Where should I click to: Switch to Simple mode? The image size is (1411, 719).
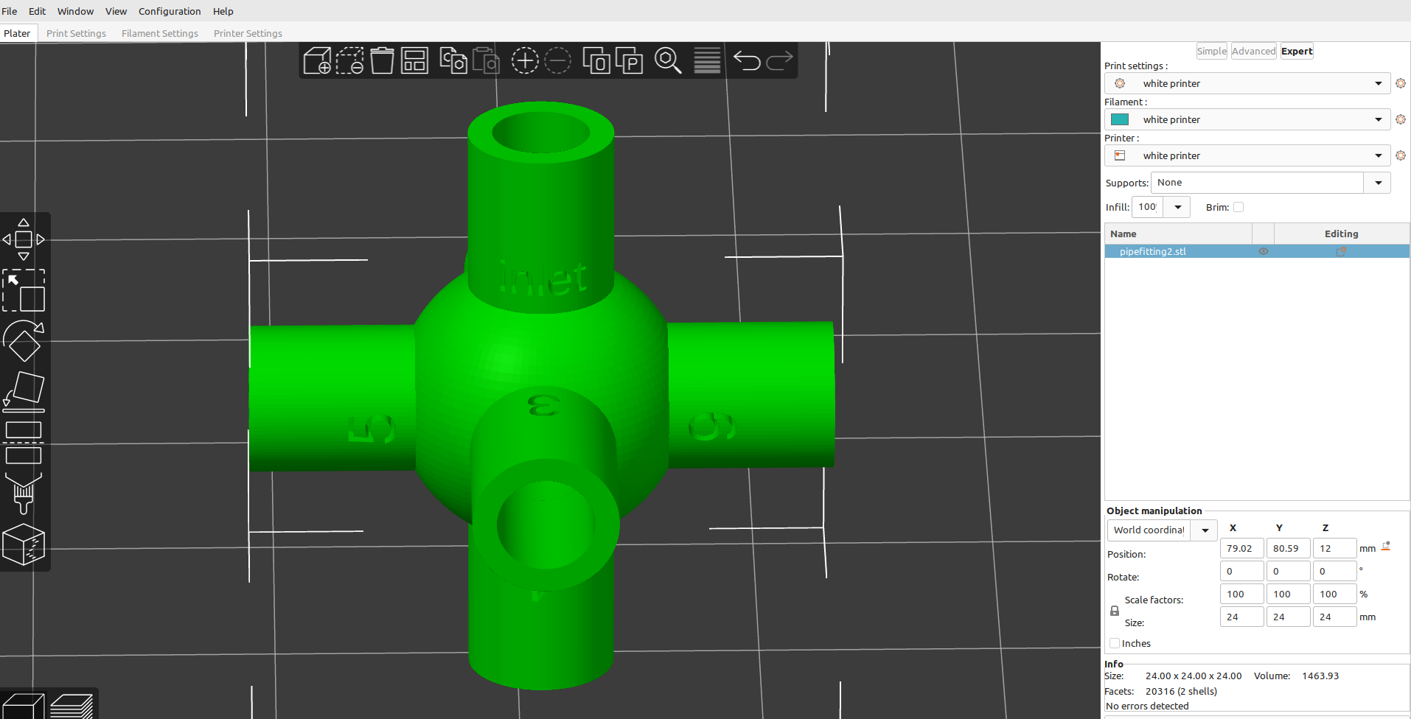pyautogui.click(x=1211, y=51)
